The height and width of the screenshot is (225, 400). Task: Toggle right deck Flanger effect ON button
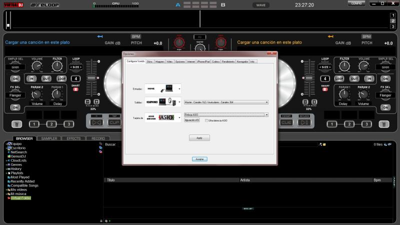click(x=385, y=107)
